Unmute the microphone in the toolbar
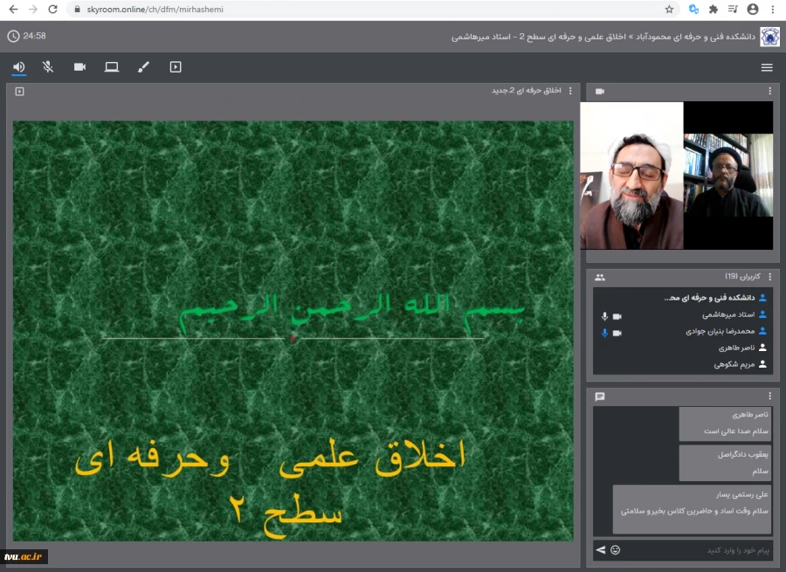The image size is (786, 572). click(49, 66)
